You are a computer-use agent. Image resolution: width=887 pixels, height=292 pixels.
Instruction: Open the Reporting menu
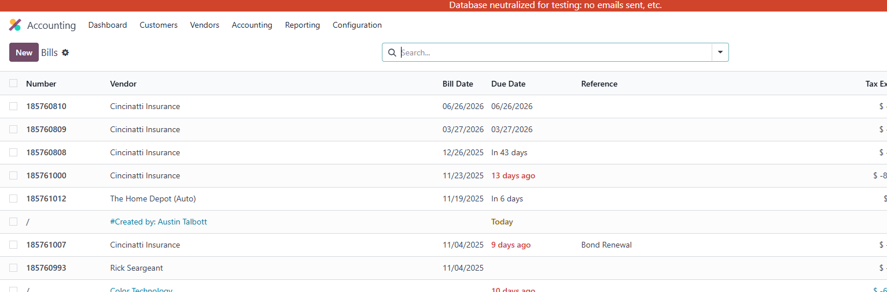(302, 25)
